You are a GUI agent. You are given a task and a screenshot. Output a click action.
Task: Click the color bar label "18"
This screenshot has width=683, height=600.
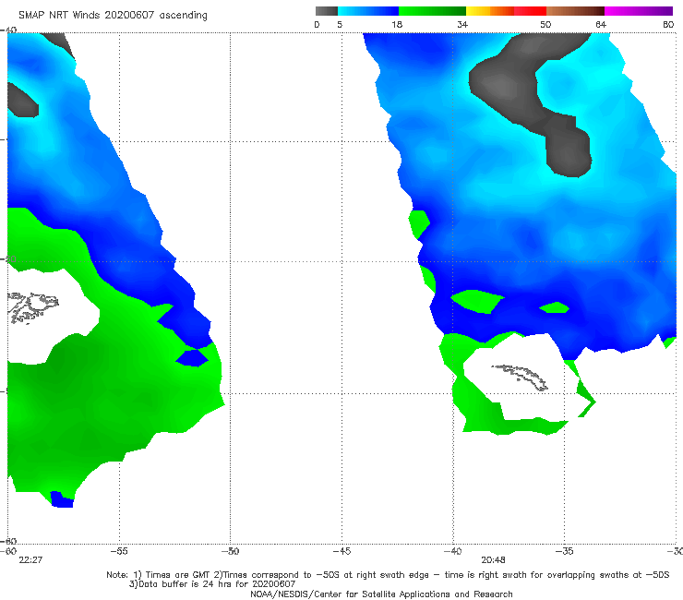[x=397, y=25]
